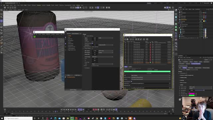Screen dimensions: 213x120
Task: Enable the Render Region checkbox
Action: 92,48
